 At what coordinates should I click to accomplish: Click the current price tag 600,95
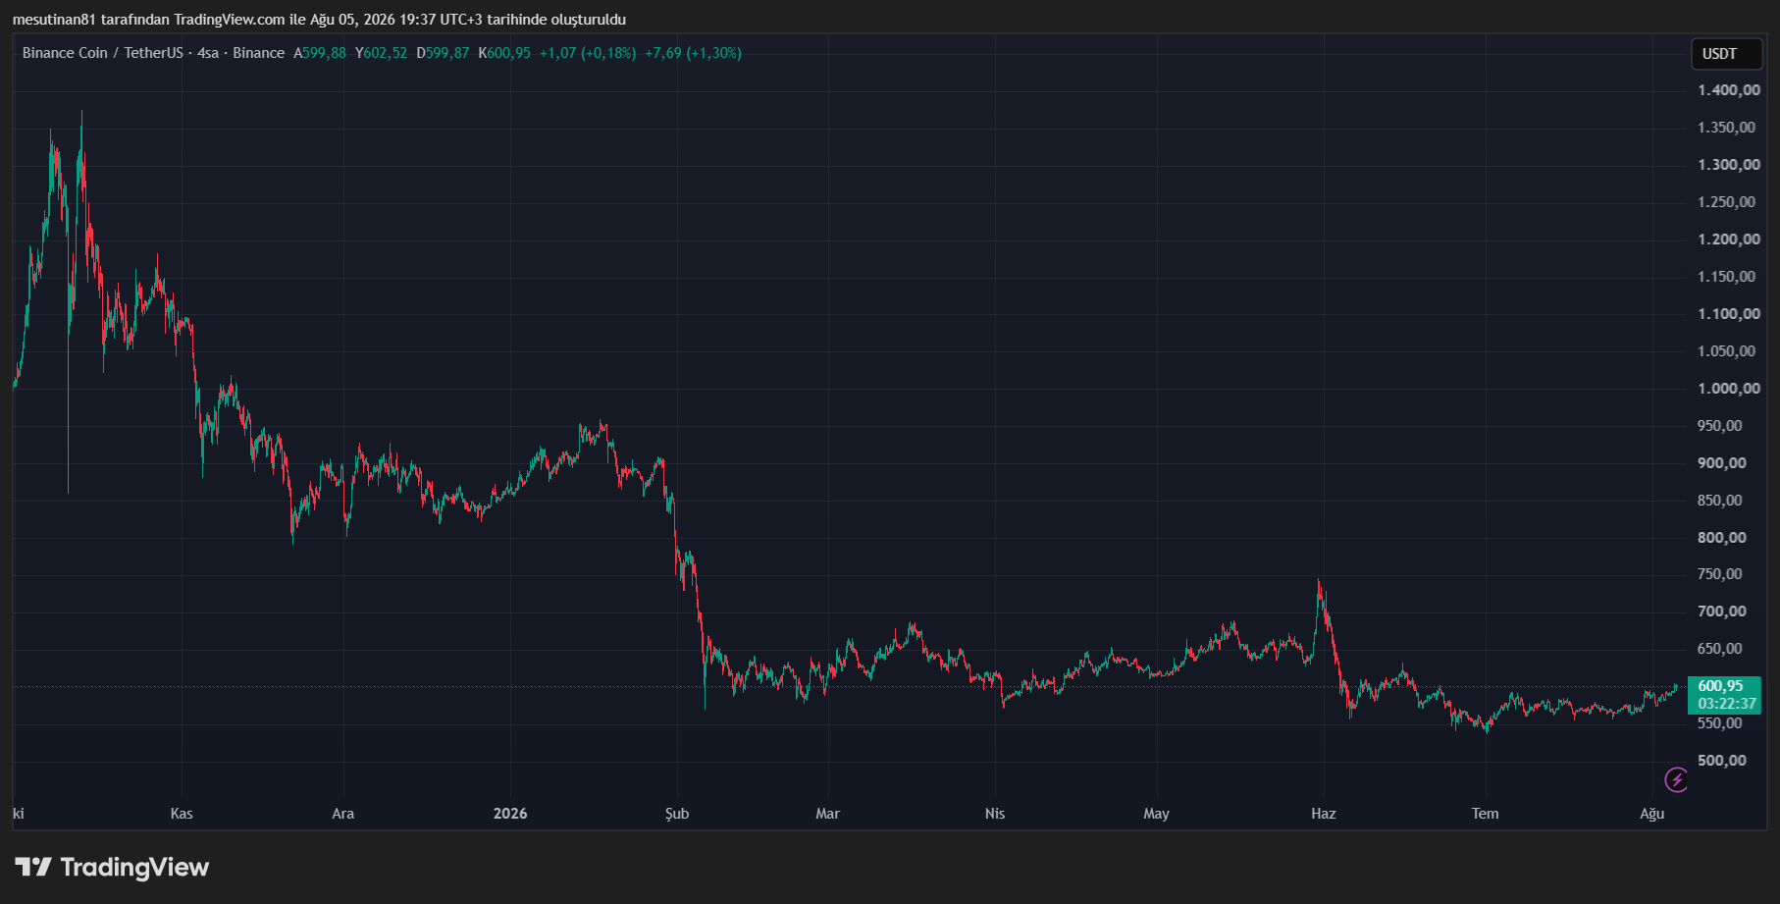1721,686
